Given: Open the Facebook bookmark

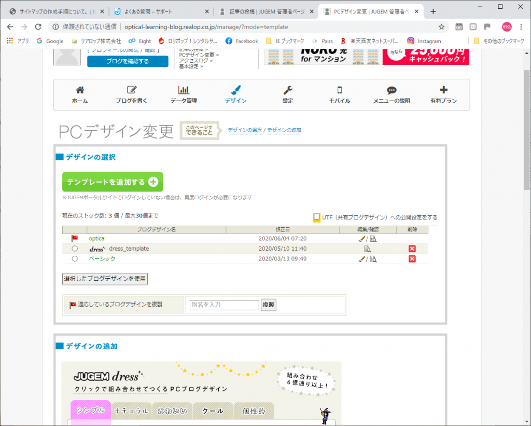Looking at the screenshot, I should tap(242, 41).
